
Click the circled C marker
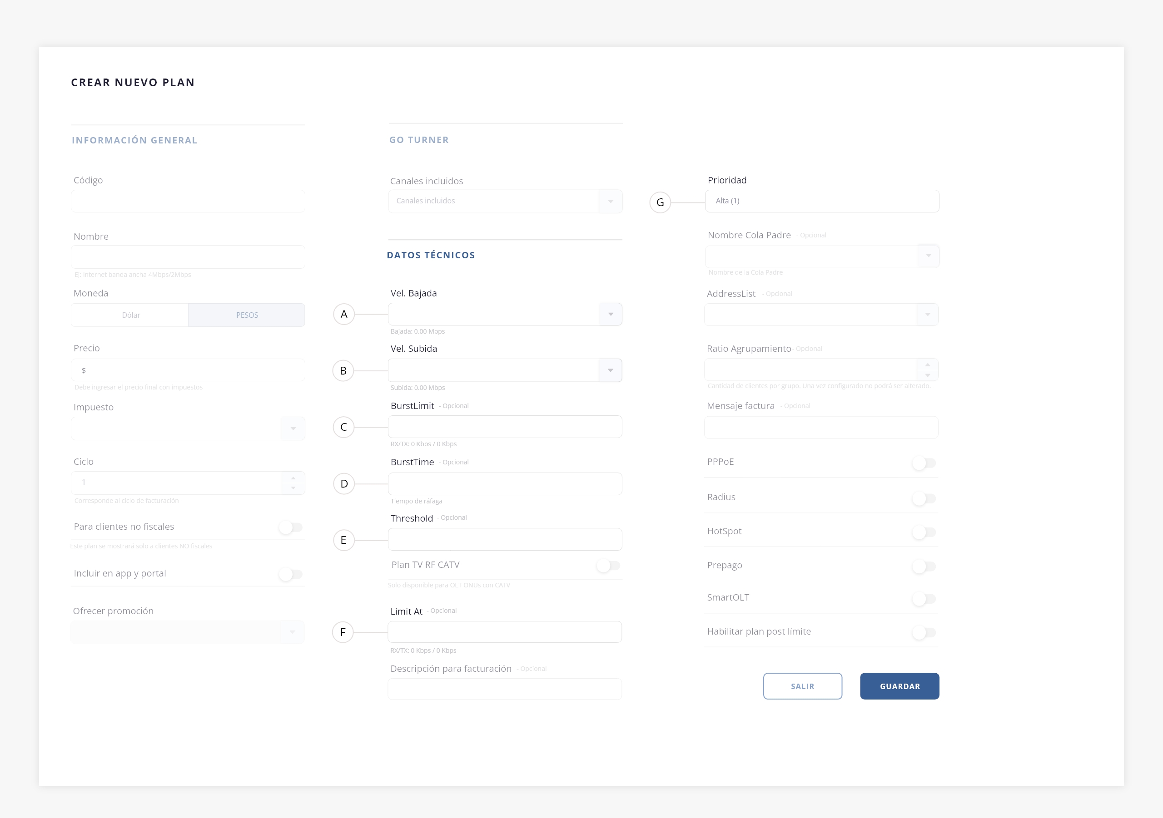[x=343, y=427]
